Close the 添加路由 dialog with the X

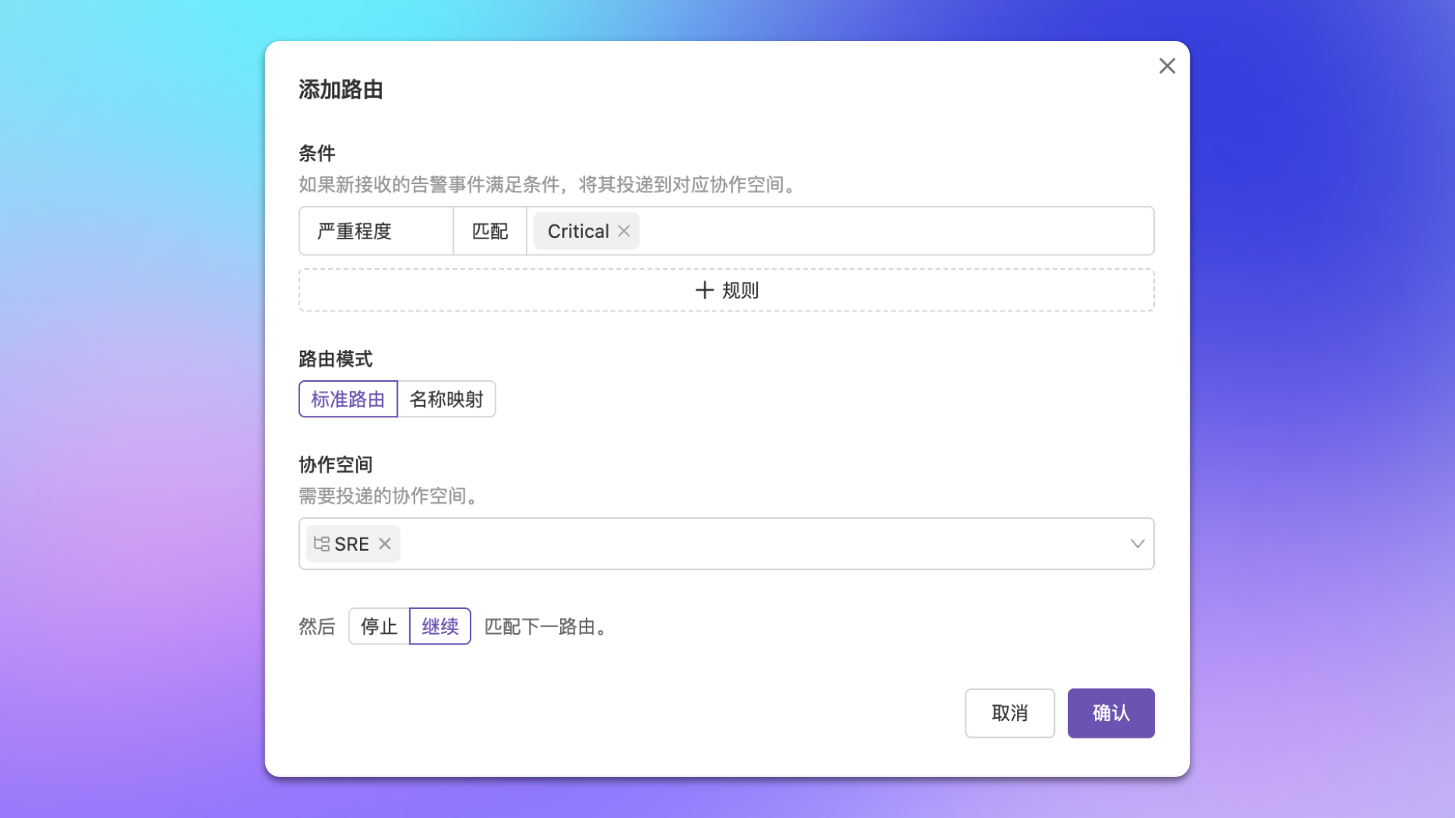click(1167, 66)
